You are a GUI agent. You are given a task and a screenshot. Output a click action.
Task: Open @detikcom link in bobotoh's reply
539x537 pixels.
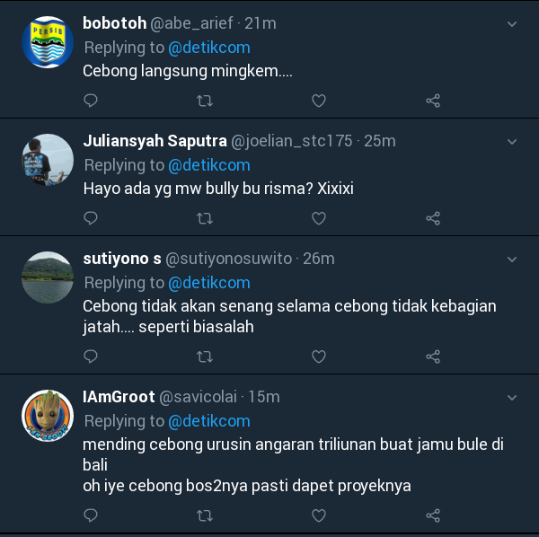click(x=209, y=48)
